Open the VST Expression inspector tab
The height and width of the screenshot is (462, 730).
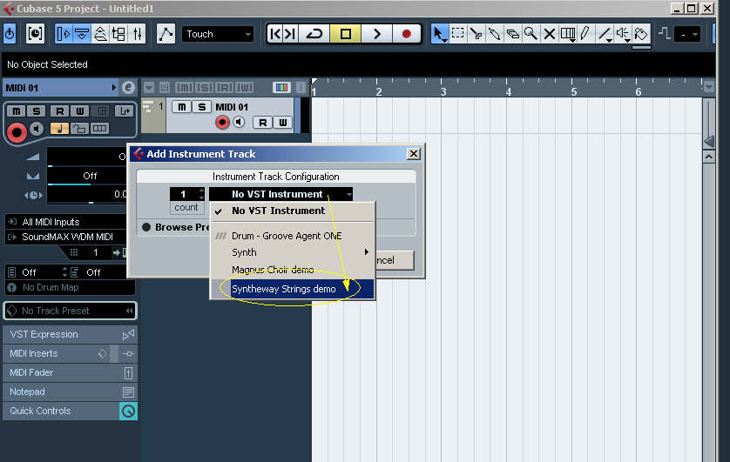(70, 334)
